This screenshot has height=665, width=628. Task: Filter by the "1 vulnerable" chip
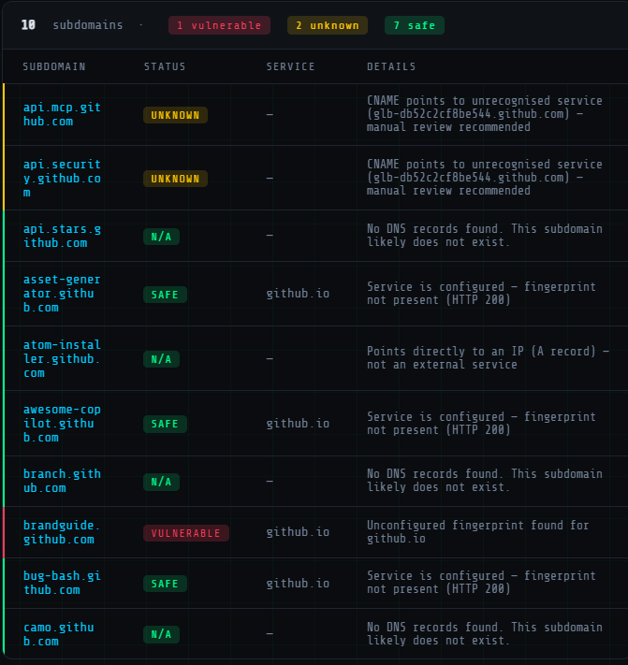(219, 25)
